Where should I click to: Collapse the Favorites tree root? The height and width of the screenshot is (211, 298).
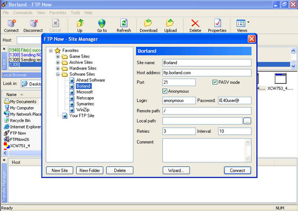(51, 50)
